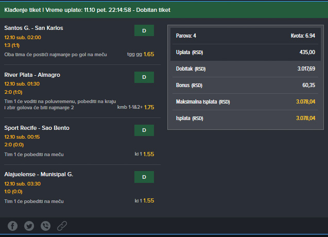Open Santos G. - San Karlos match

(x=33, y=28)
